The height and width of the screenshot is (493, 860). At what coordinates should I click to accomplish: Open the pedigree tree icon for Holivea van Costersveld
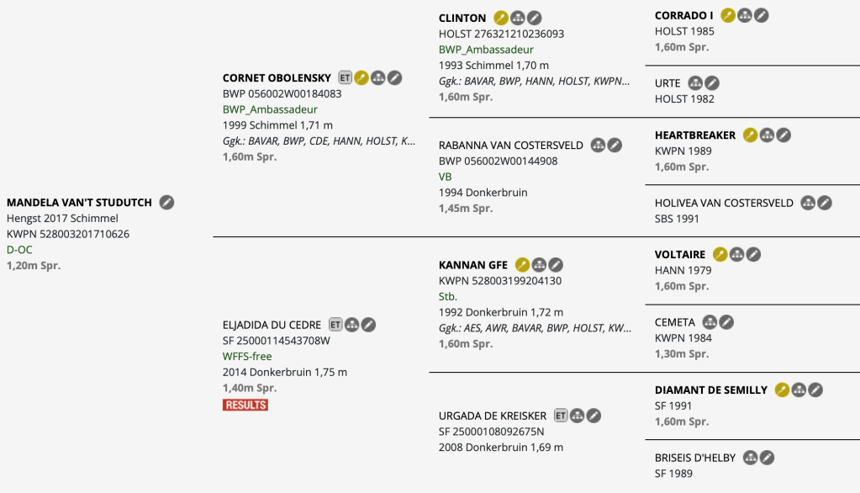click(x=808, y=203)
